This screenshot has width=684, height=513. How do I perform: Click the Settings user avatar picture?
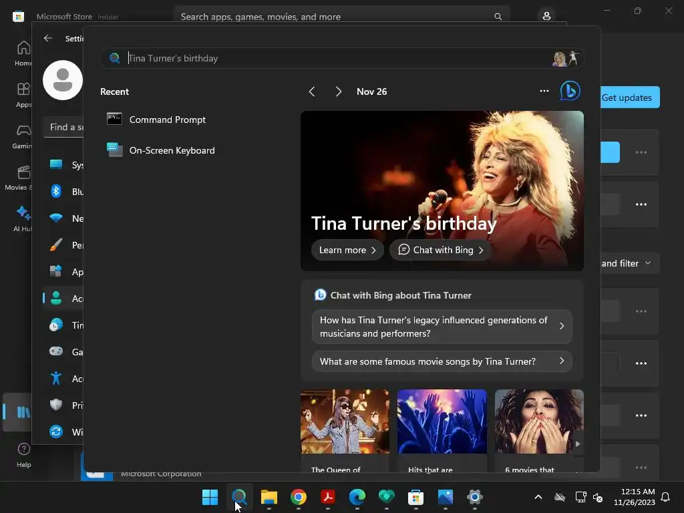(x=62, y=80)
